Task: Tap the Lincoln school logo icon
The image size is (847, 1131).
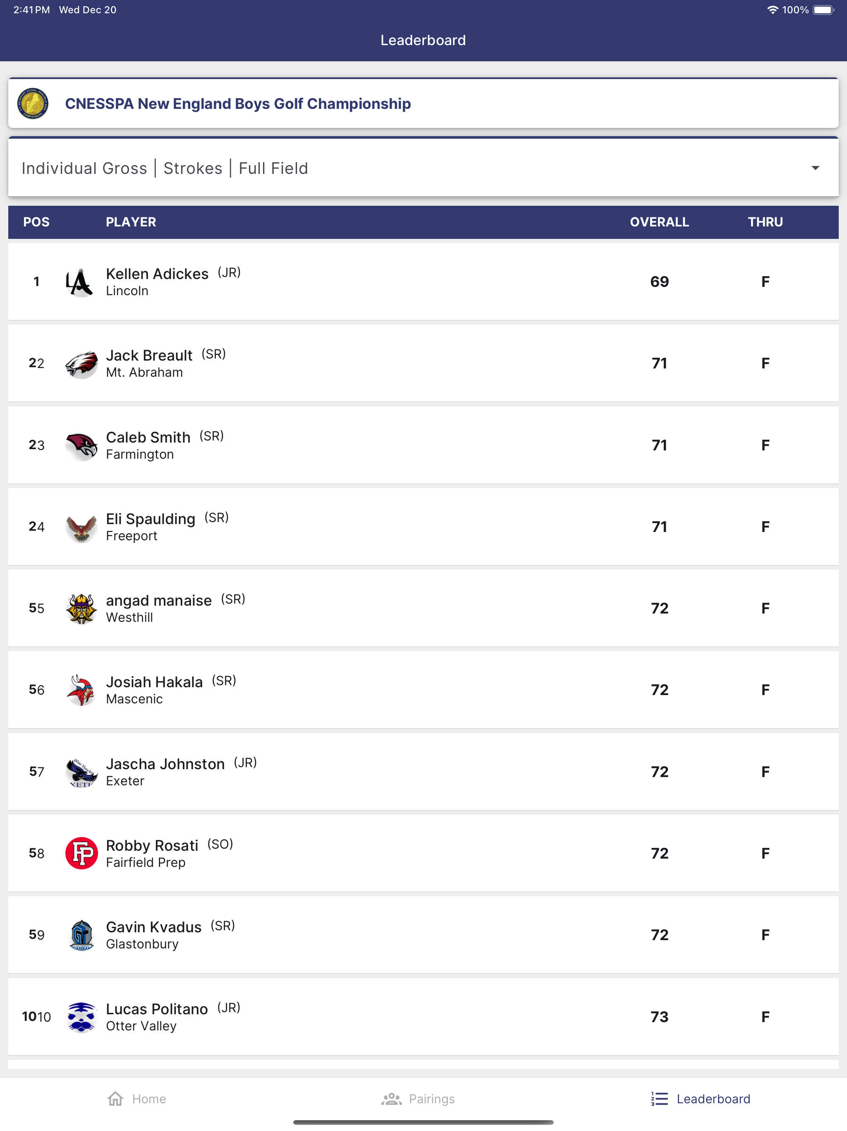Action: [81, 282]
